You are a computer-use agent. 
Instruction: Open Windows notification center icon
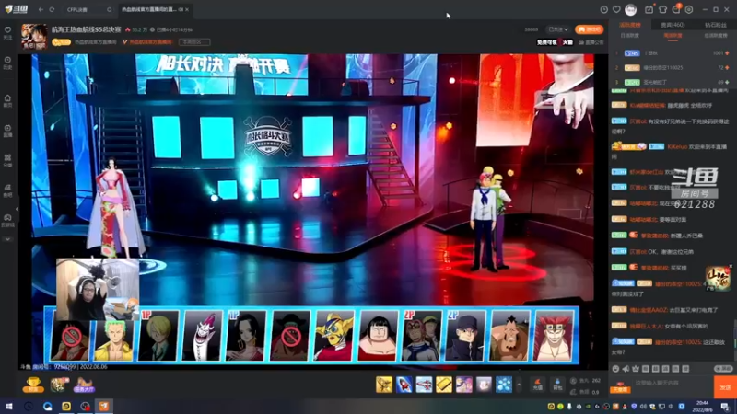click(725, 406)
